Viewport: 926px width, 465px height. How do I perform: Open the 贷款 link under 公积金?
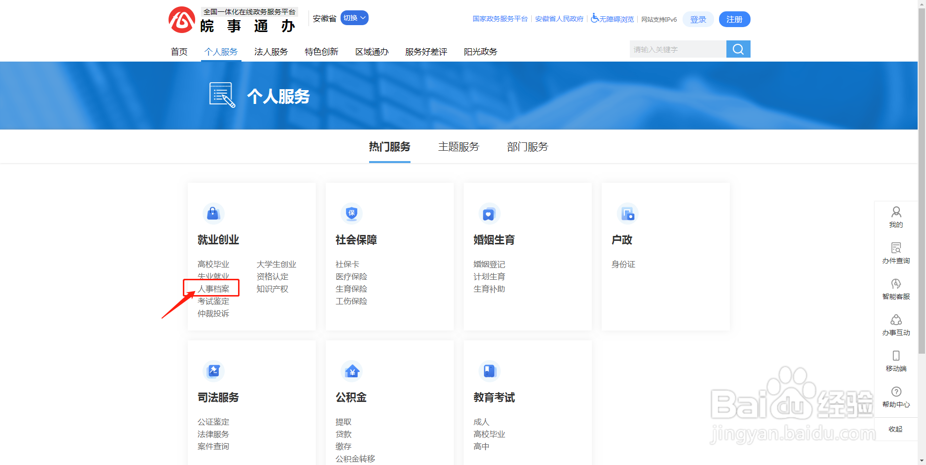coord(343,434)
